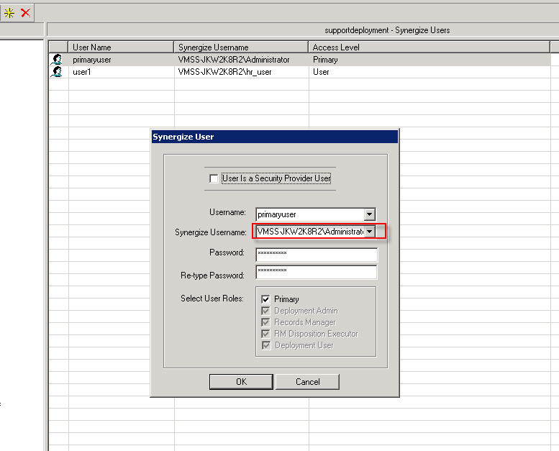Viewport: 559px width, 451px height.
Task: Uncheck the Primary role checkbox
Action: [x=265, y=299]
